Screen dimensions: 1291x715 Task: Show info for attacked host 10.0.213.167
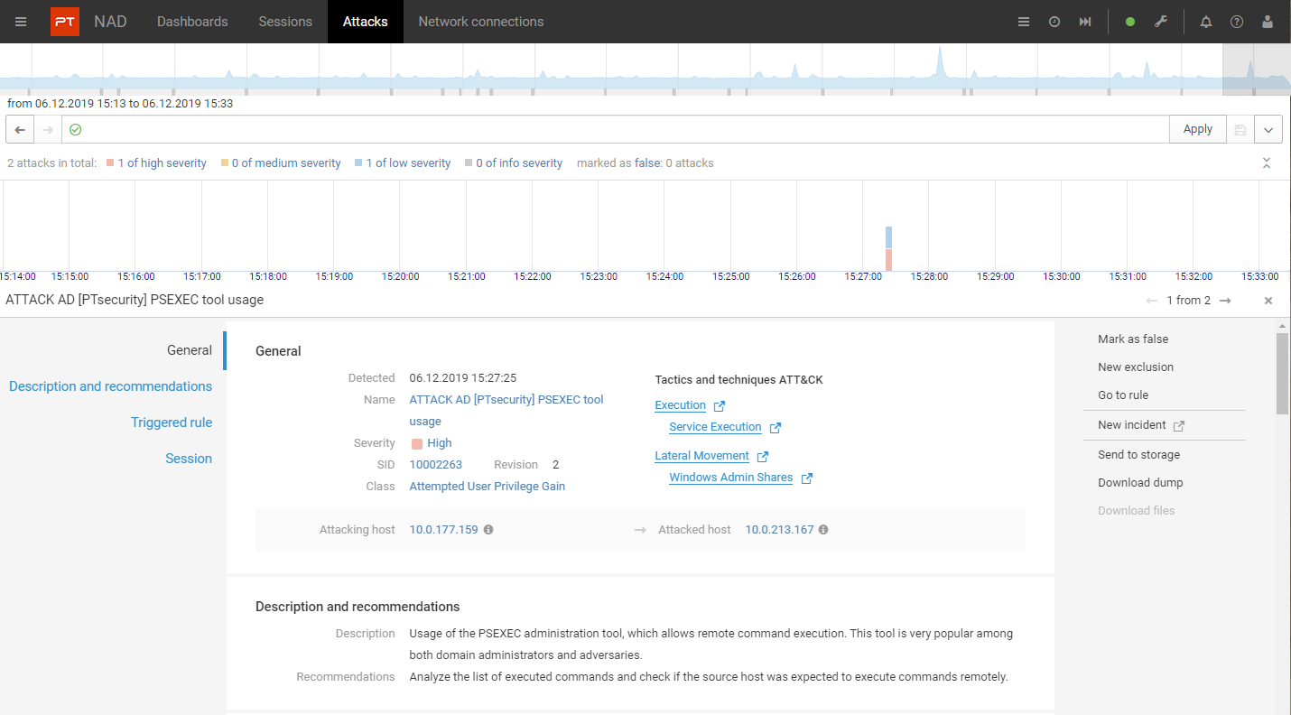point(823,530)
